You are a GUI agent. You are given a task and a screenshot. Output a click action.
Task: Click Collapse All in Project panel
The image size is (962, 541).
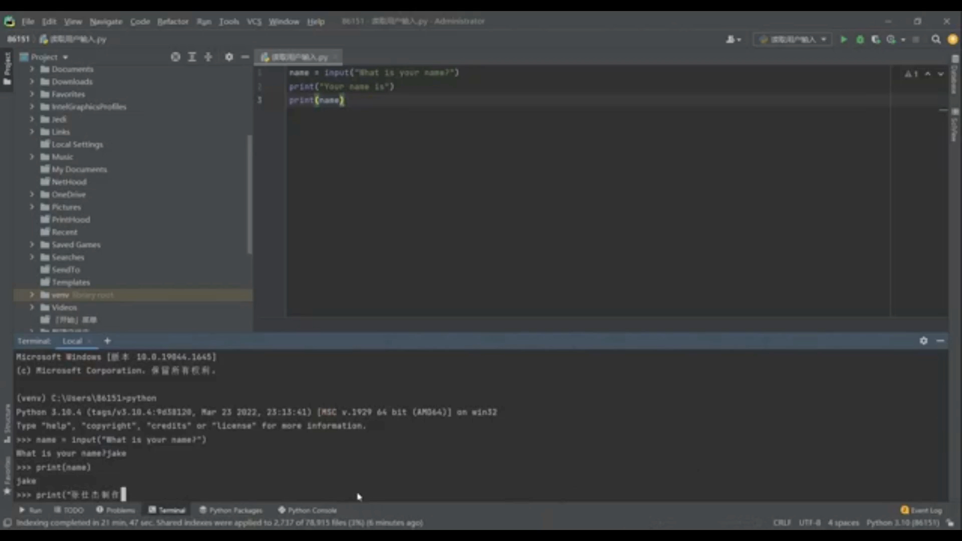[208, 57]
